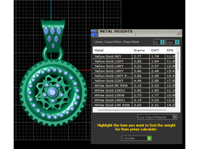Click the Metal Weights flask icon
199x149 pixels.
click(95, 33)
